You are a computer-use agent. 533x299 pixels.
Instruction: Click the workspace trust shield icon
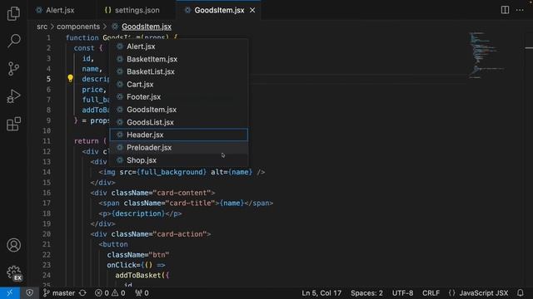(30, 293)
